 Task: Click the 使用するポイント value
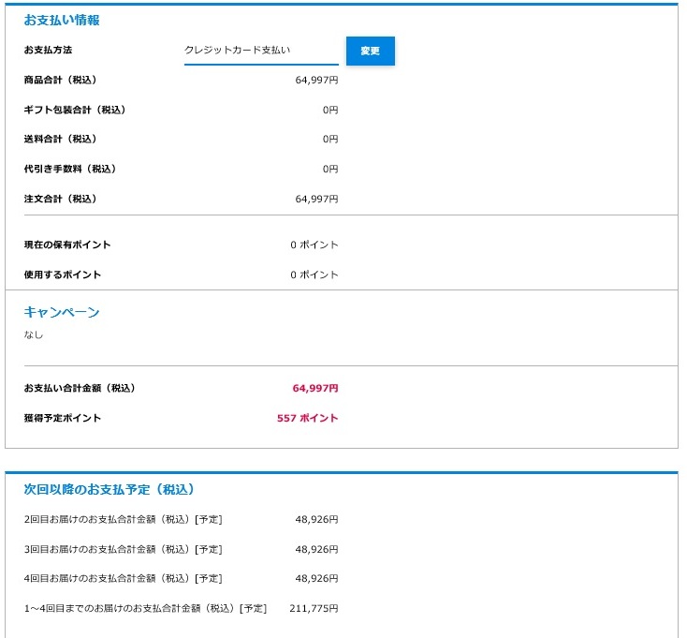[314, 274]
